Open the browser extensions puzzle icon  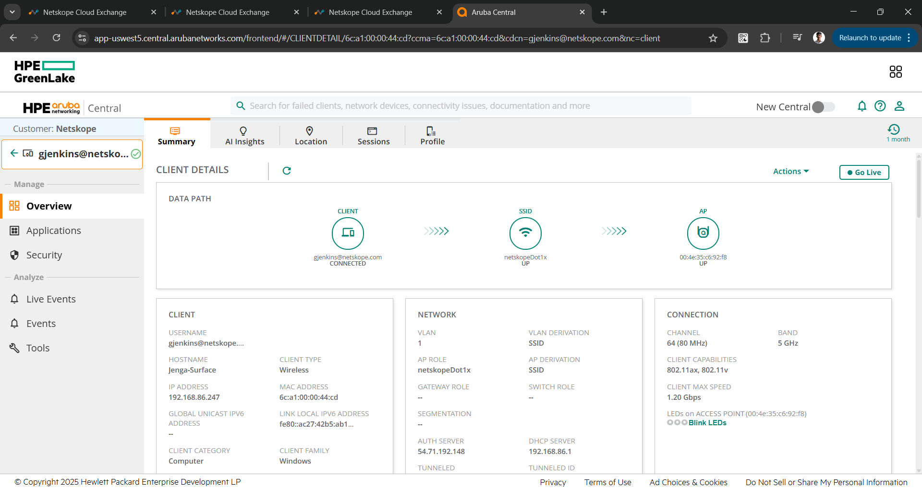pyautogui.click(x=765, y=38)
